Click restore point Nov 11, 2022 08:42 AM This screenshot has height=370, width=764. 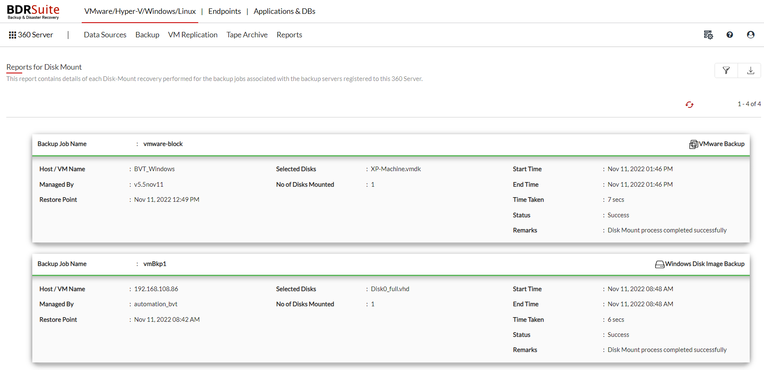coord(167,320)
